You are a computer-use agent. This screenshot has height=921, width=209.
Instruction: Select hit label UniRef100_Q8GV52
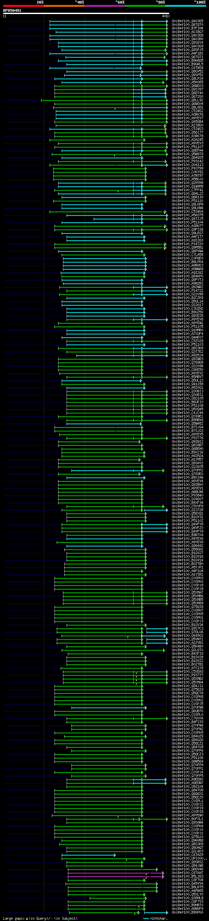pyautogui.click(x=187, y=72)
